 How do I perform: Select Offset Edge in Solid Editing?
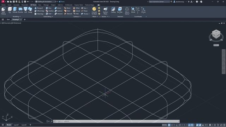click(x=40, y=11)
